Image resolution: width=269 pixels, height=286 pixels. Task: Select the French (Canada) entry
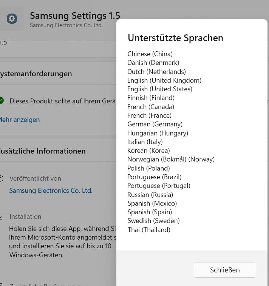pyautogui.click(x=150, y=107)
